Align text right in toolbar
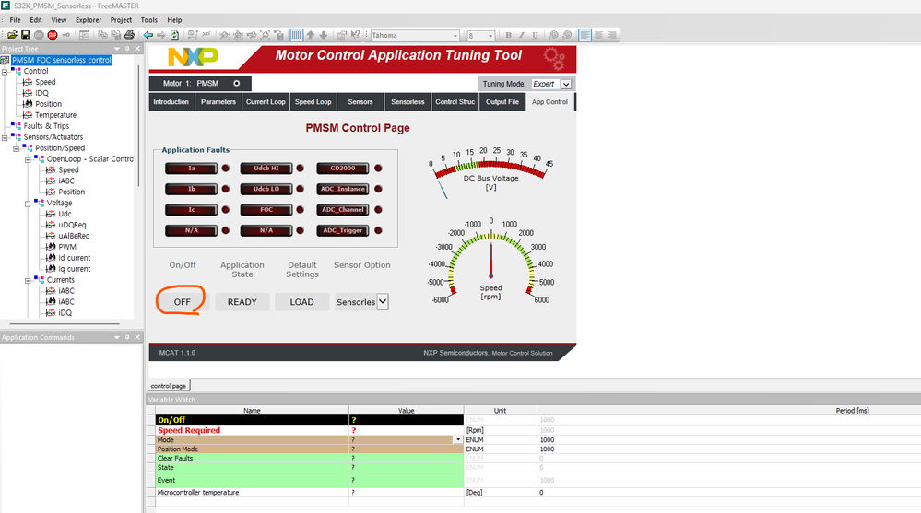The image size is (921, 513). 611,35
